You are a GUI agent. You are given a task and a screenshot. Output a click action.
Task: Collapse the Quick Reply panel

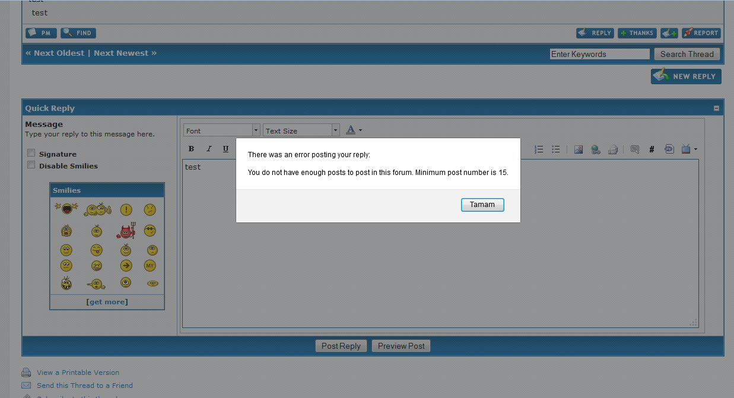pos(716,108)
